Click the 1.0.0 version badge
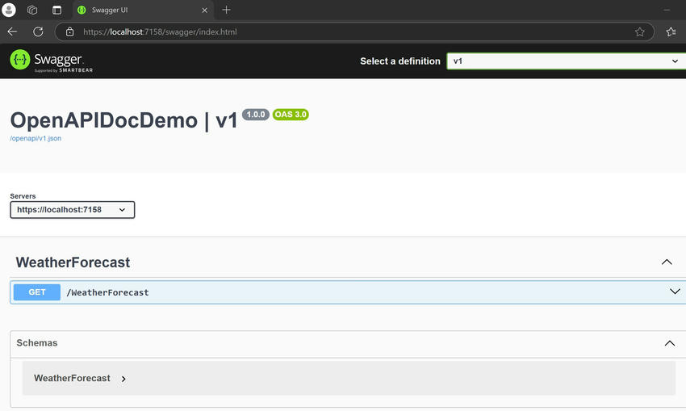 tap(256, 115)
